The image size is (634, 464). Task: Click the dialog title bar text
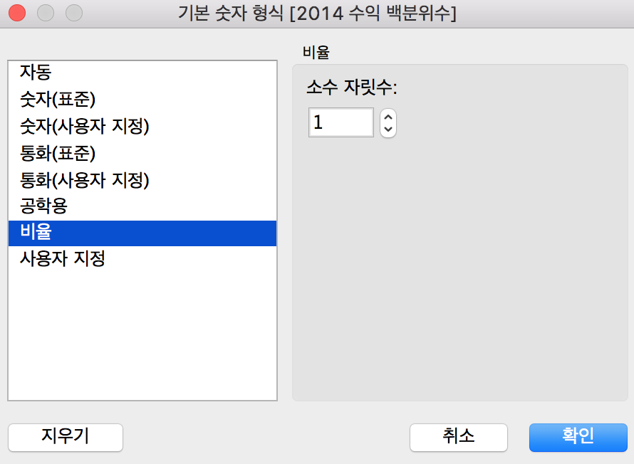pyautogui.click(x=317, y=14)
